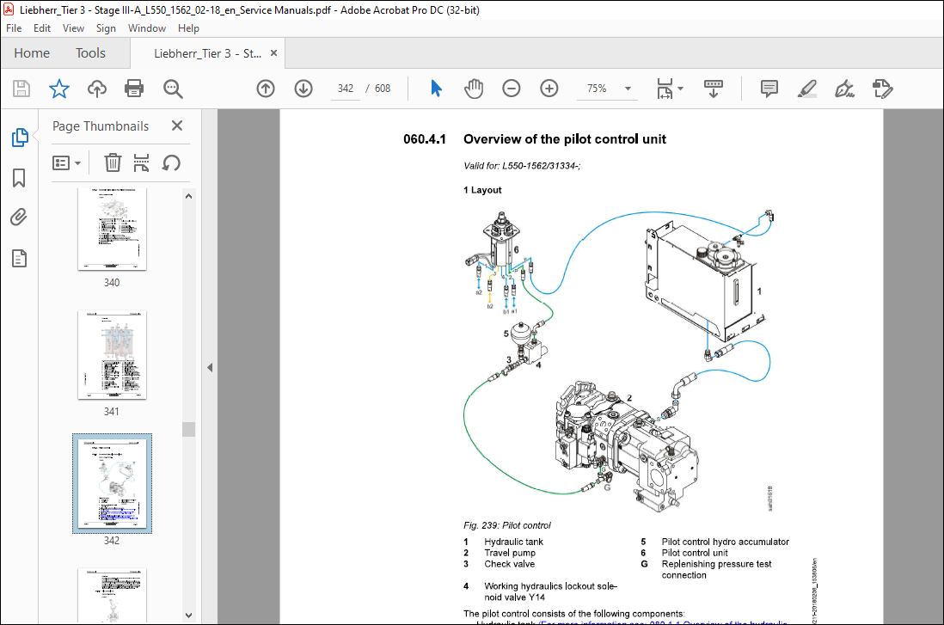Click the Adobe Acrobat icon in title bar
Image resolution: width=944 pixels, height=625 pixels.
pyautogui.click(x=9, y=9)
